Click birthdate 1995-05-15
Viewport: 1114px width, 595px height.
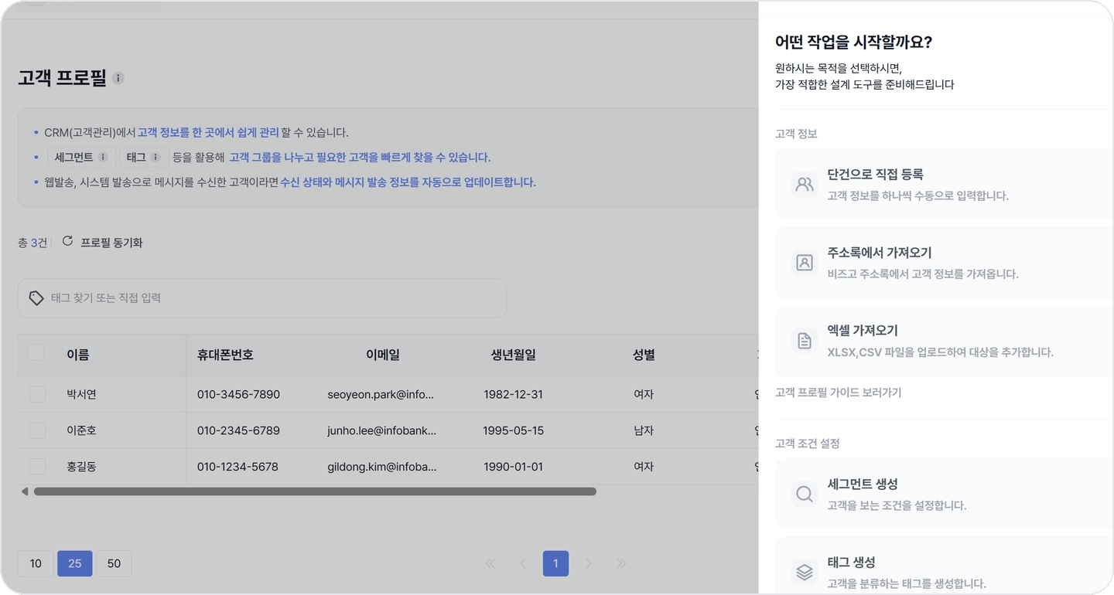point(514,430)
